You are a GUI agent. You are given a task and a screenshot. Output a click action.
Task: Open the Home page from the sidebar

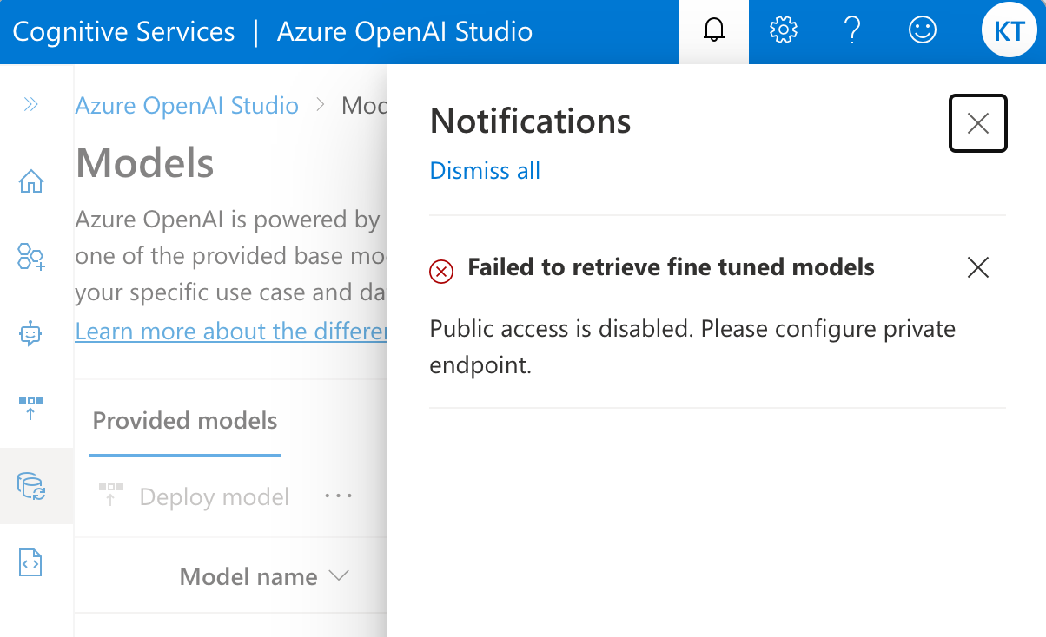pyautogui.click(x=30, y=181)
